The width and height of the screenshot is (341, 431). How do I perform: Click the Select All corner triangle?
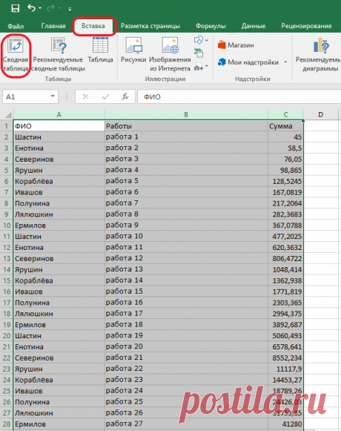click(7, 114)
